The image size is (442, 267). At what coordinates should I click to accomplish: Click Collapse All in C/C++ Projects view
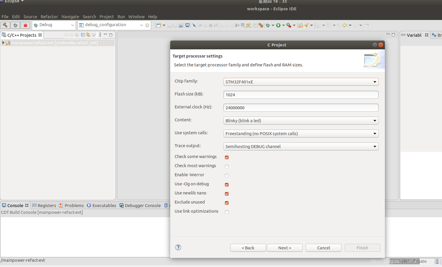pyautogui.click(x=83, y=35)
